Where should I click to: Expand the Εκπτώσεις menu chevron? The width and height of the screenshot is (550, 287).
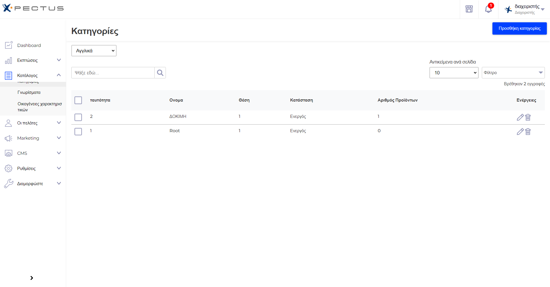point(59,60)
